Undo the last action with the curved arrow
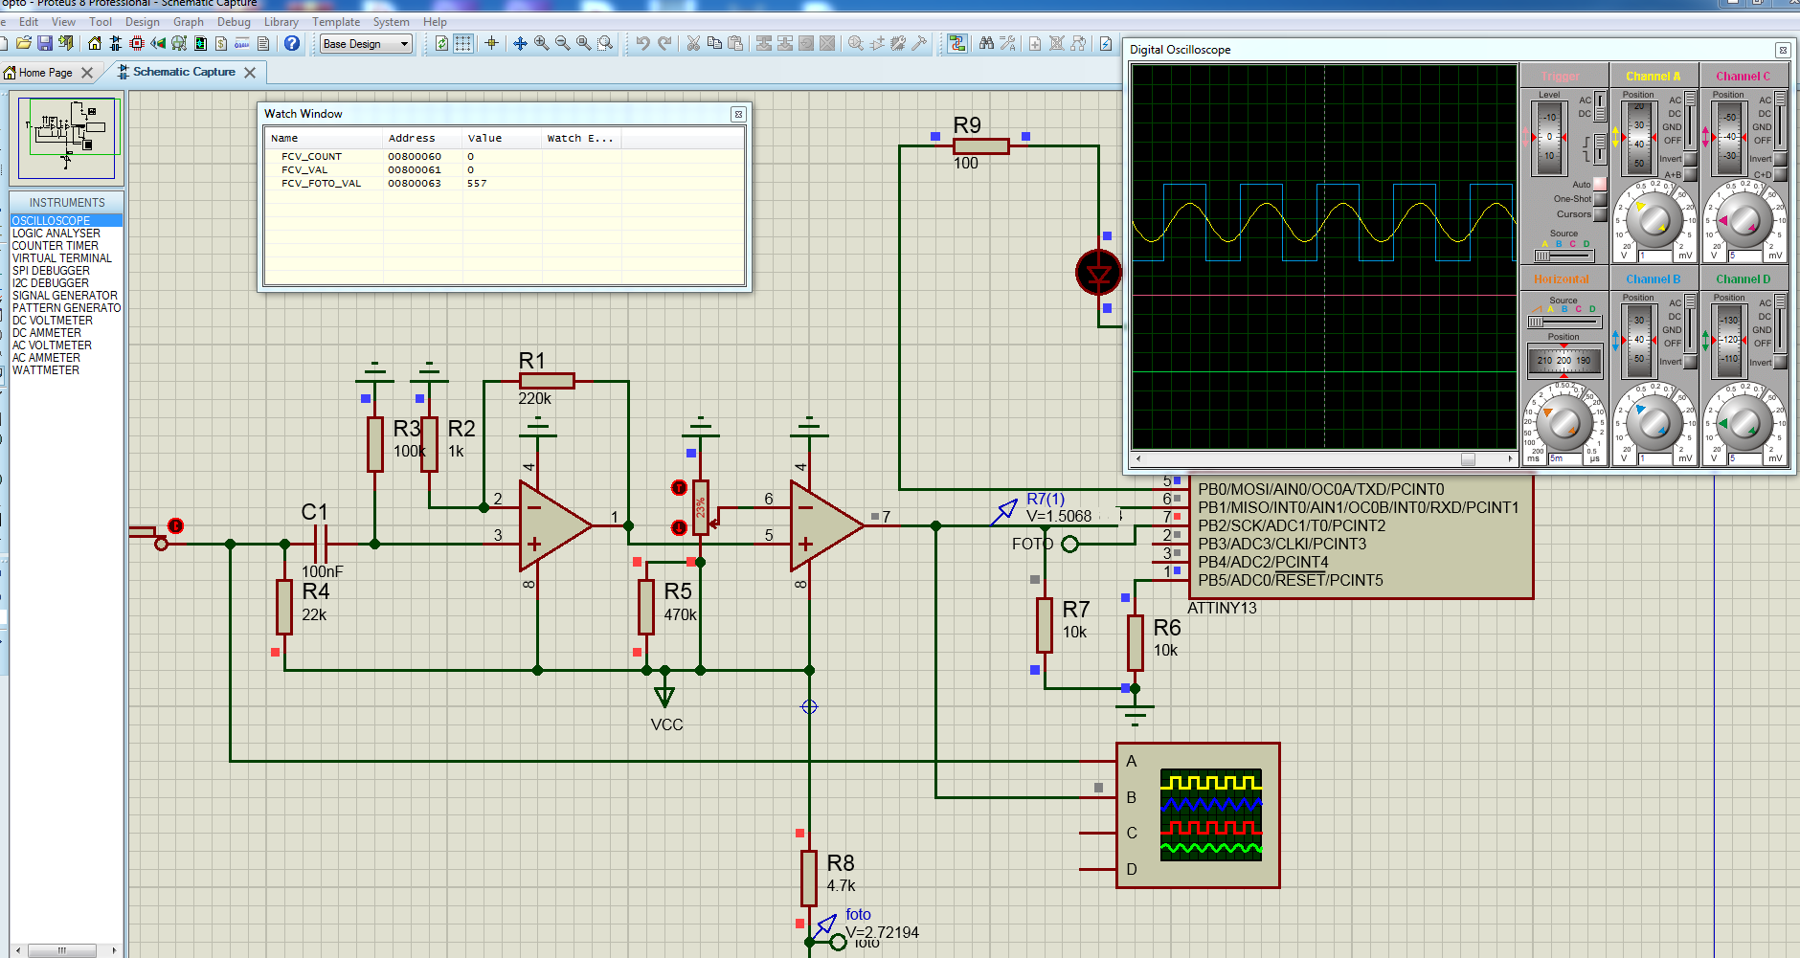 642,43
